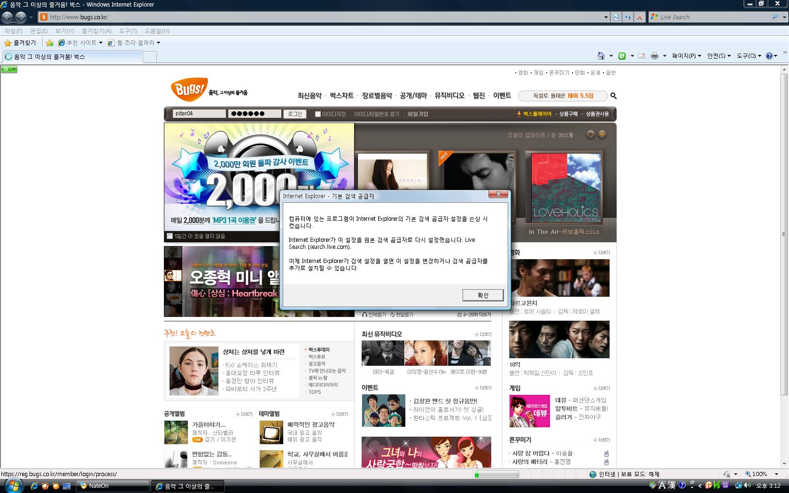
Task: Expand the 도구(O) command bar dropdown
Action: pyautogui.click(x=749, y=55)
